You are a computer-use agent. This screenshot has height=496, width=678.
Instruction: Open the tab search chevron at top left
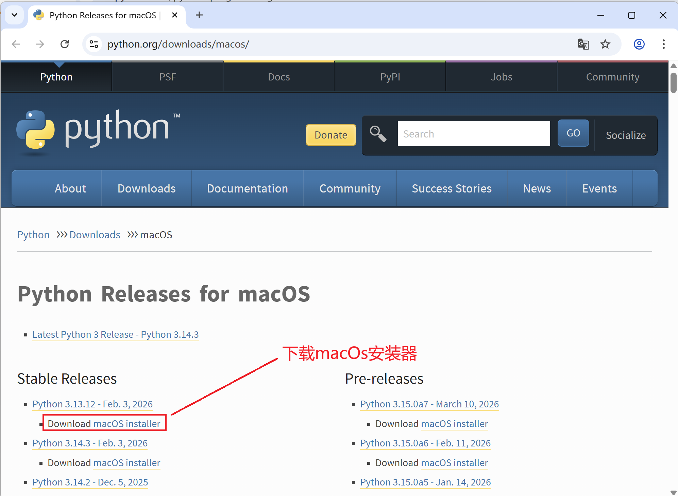point(14,15)
